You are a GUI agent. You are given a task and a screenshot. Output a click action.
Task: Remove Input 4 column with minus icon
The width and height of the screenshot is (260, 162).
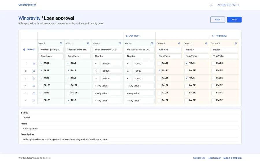point(152,43)
